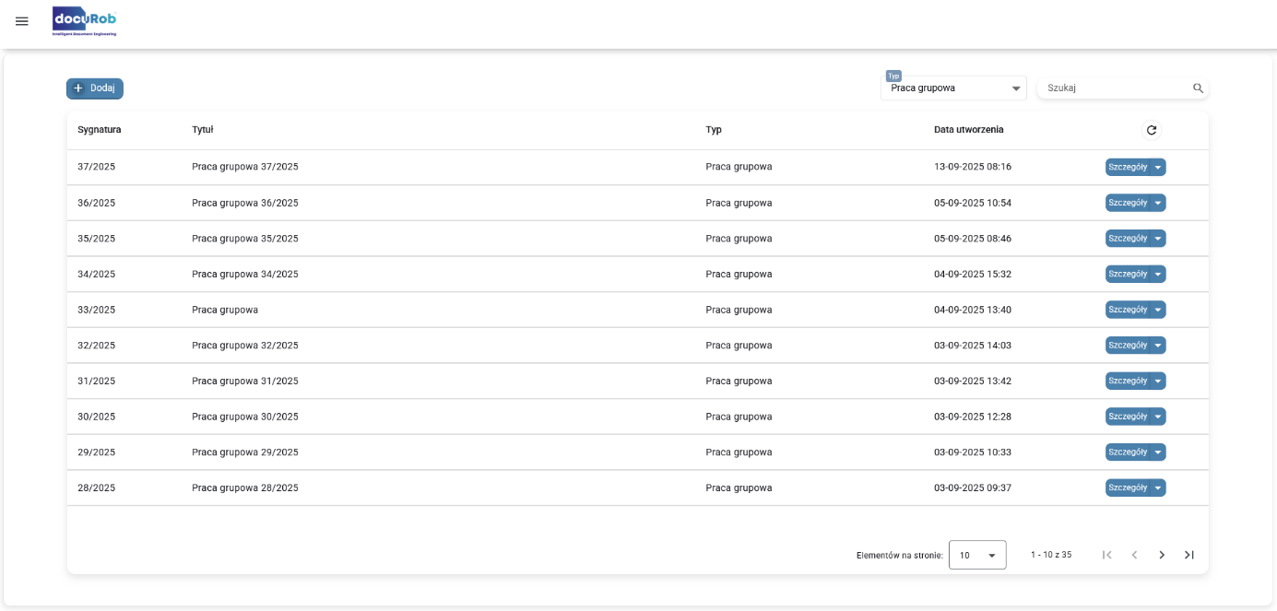This screenshot has width=1277, height=611.
Task: Select the Praca grupowa 36/2025 row
Action: tap(245, 203)
